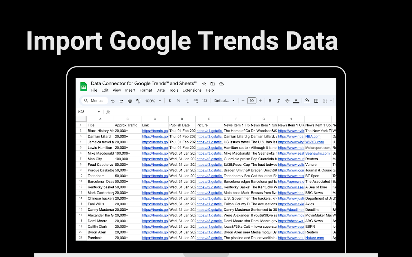
Task: Open the Tools menu
Action: tap(173, 90)
